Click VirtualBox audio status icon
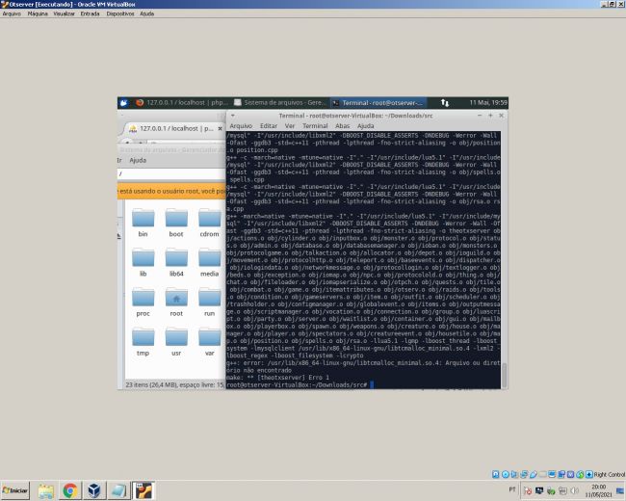This screenshot has height=501, width=626. click(514, 474)
